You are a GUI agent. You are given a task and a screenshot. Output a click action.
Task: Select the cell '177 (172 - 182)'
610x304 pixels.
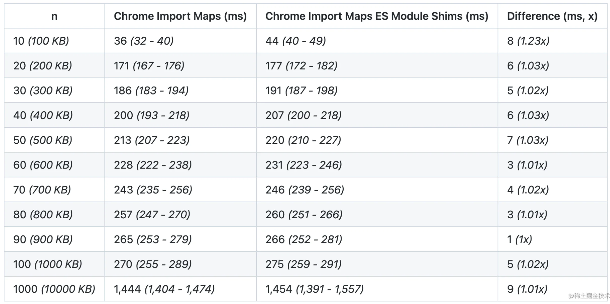click(x=377, y=65)
